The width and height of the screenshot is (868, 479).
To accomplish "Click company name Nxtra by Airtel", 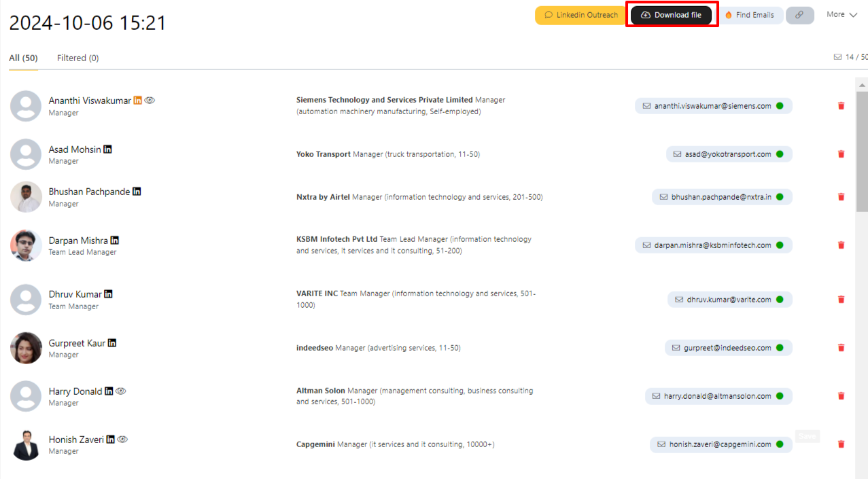I will tap(323, 197).
